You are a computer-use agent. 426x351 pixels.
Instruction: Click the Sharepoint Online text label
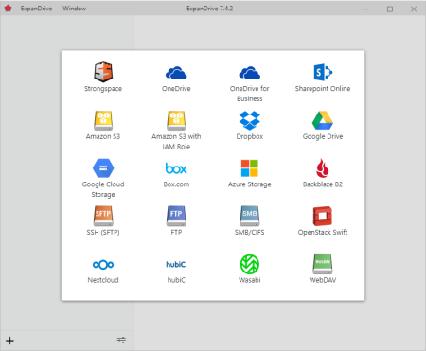[323, 89]
